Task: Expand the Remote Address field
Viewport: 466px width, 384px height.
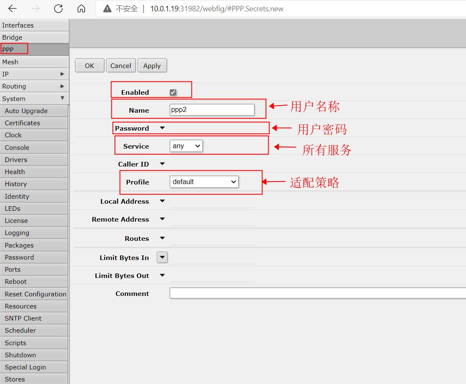Action: 162,219
